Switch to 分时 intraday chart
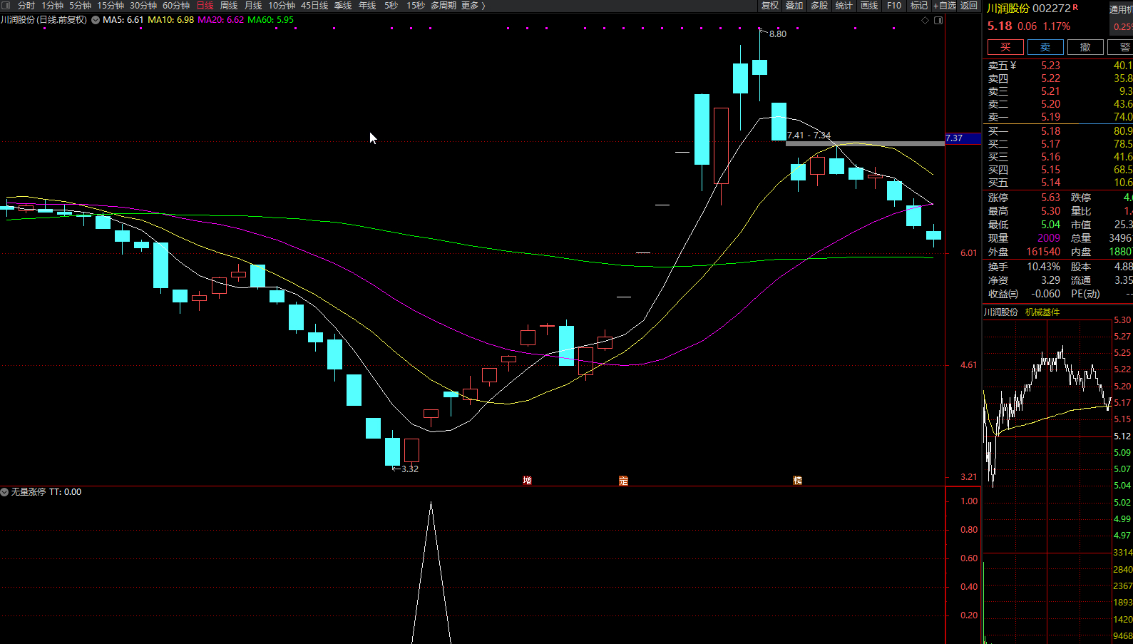 tap(26, 6)
